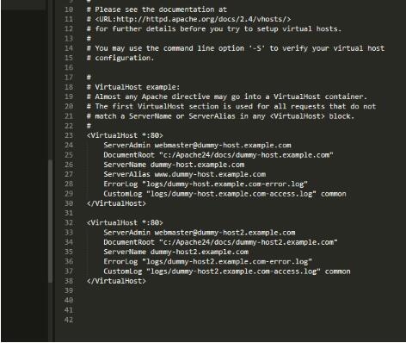406x343 pixels.
Task: Click DocumentRoot path for dummy-host.example.com
Action: [246, 155]
